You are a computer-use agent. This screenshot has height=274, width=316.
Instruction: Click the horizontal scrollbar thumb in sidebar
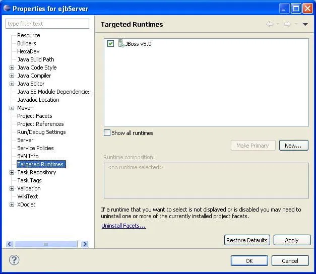46,244
